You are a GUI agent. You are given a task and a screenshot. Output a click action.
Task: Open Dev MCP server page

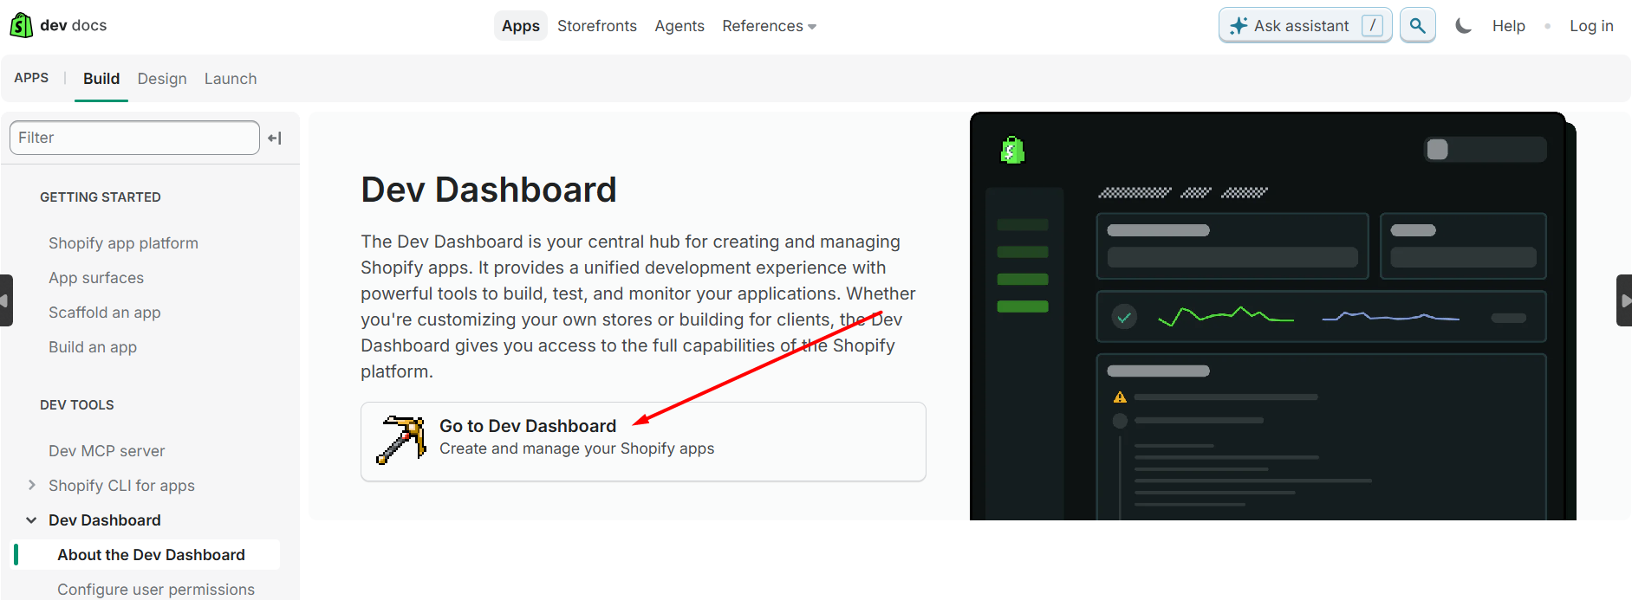tap(107, 451)
